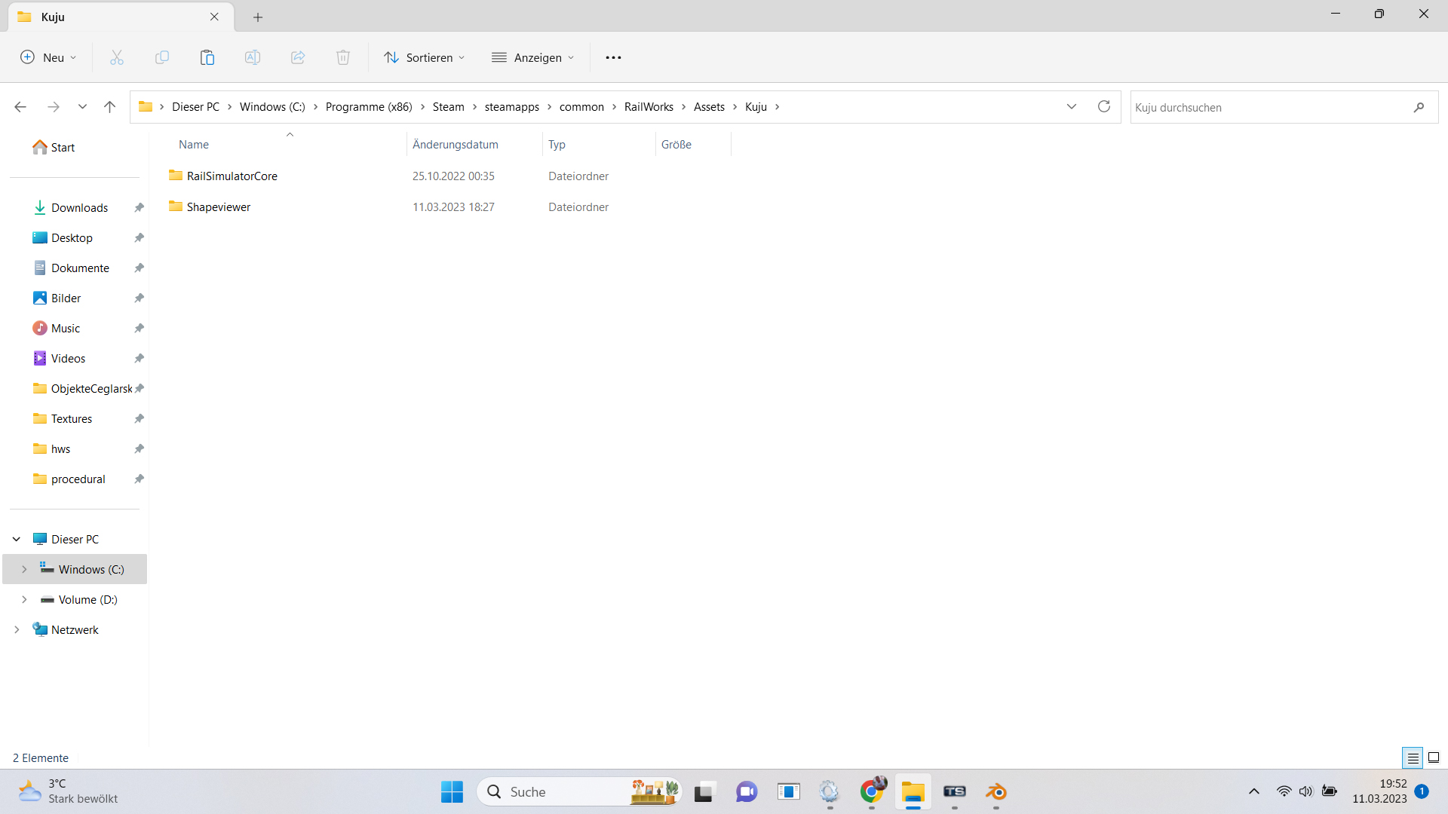This screenshot has height=814, width=1448.
Task: Click the Share icon in toolbar
Action: click(x=298, y=57)
